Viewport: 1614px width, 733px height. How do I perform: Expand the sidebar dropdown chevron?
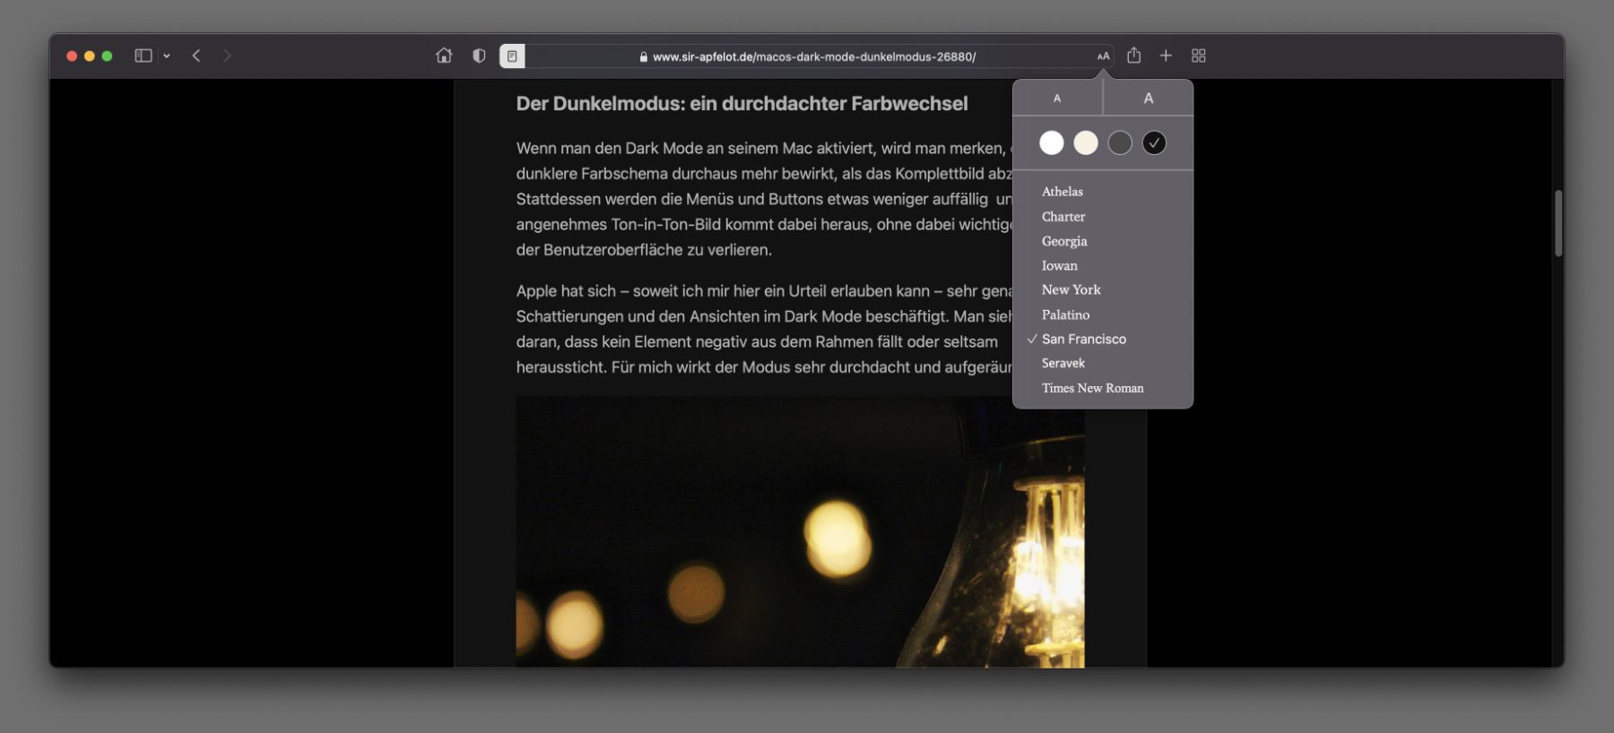[x=167, y=56]
